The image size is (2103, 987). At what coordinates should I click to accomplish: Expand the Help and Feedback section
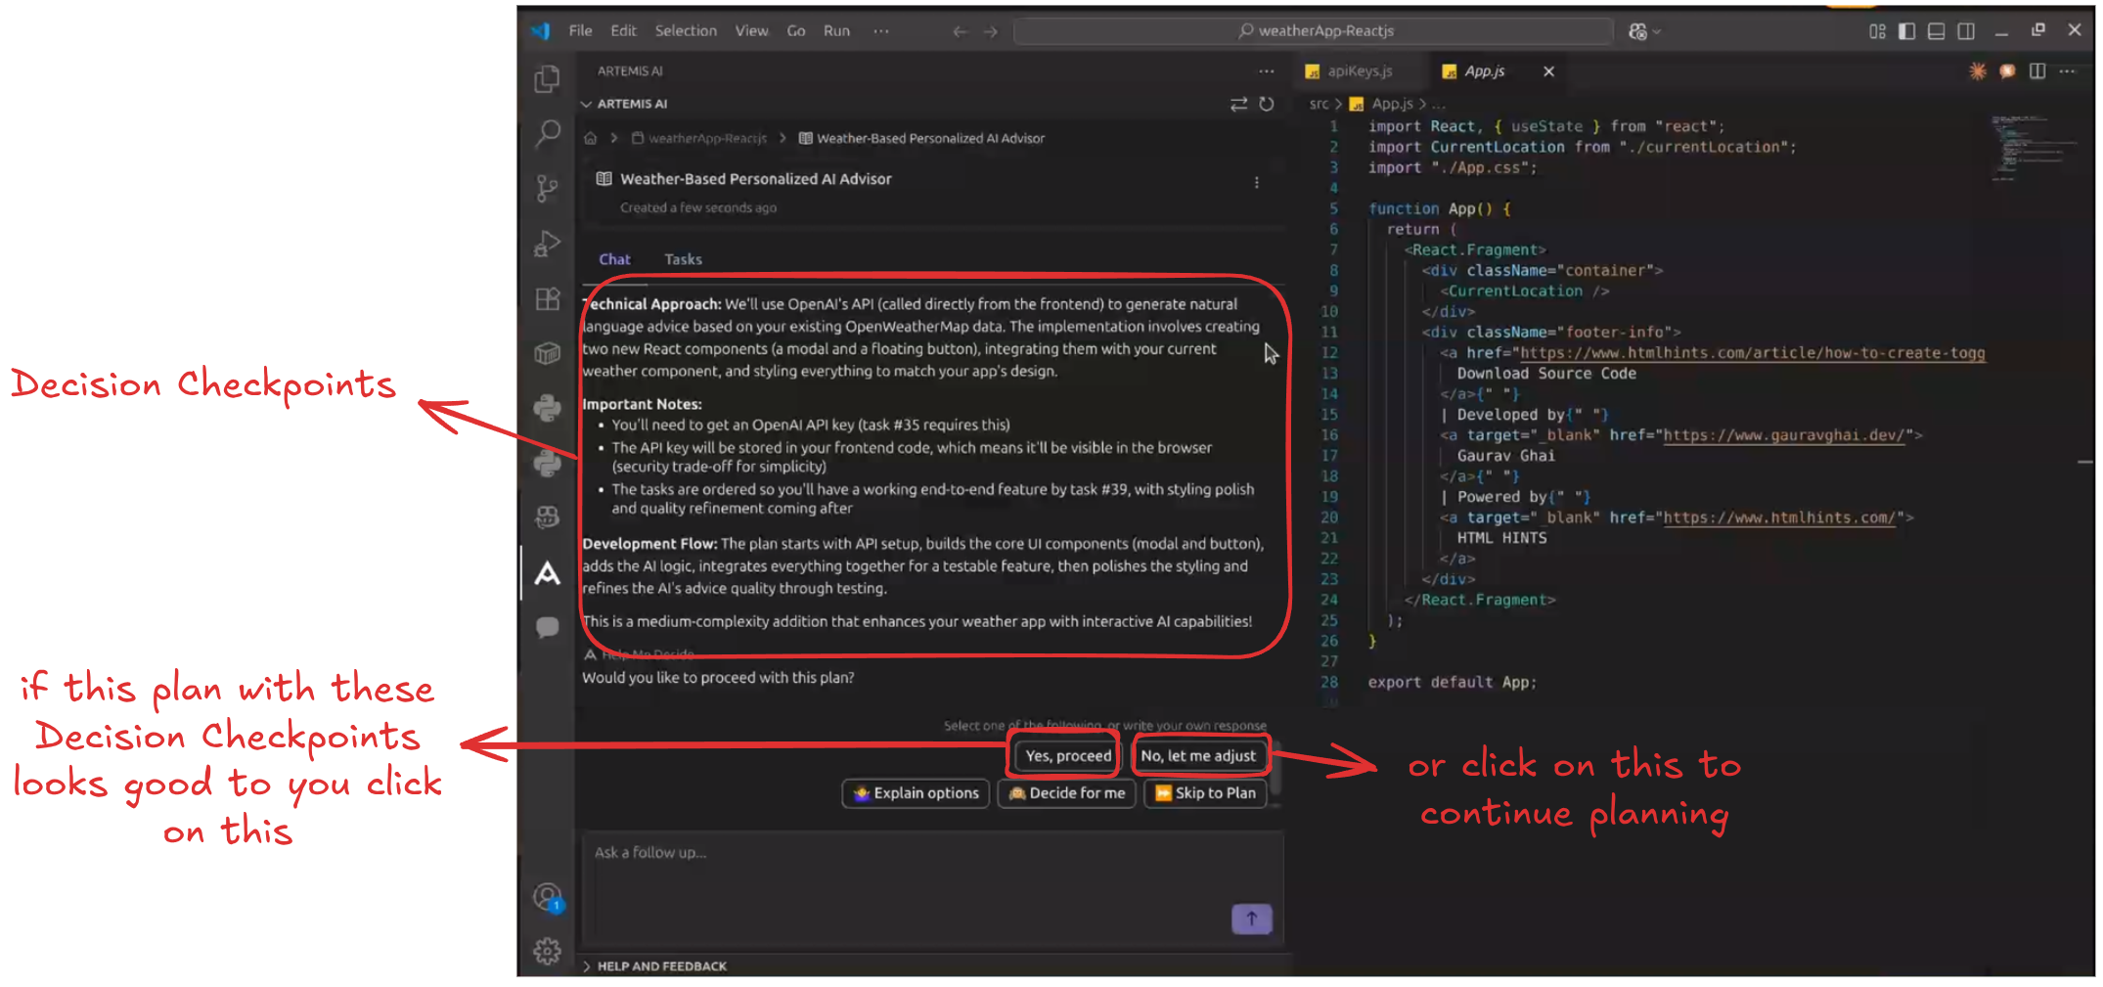pos(587,966)
